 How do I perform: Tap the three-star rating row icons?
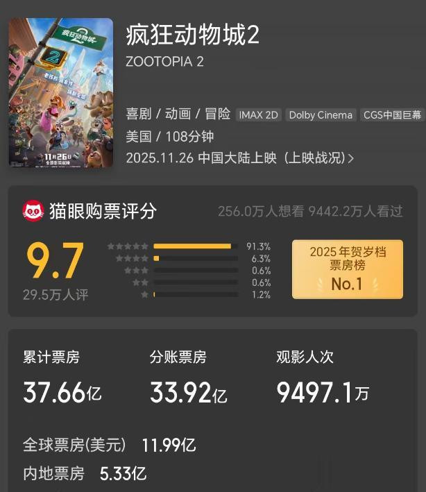(x=136, y=271)
